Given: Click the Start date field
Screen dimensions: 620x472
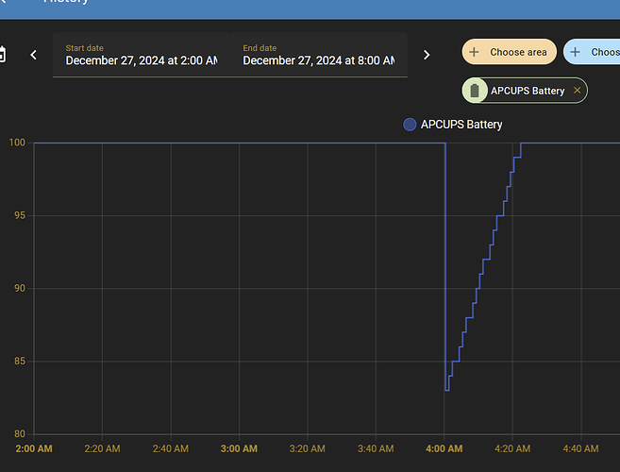Looking at the screenshot, I should coord(141,55).
